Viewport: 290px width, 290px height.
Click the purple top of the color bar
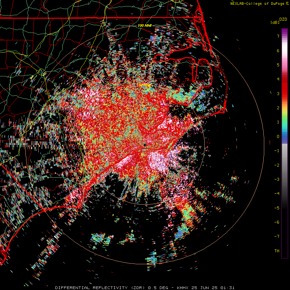[285, 32]
